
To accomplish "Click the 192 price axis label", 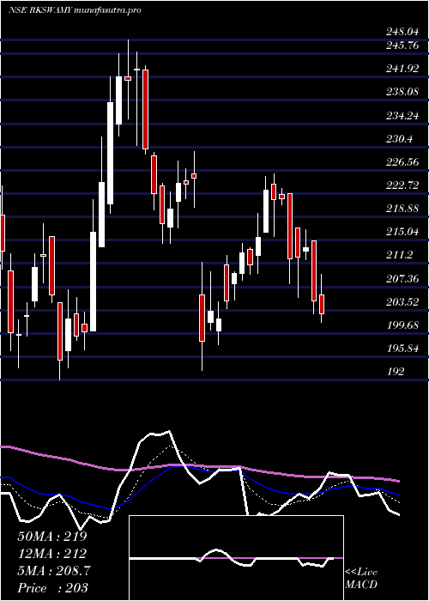I will pos(395,372).
